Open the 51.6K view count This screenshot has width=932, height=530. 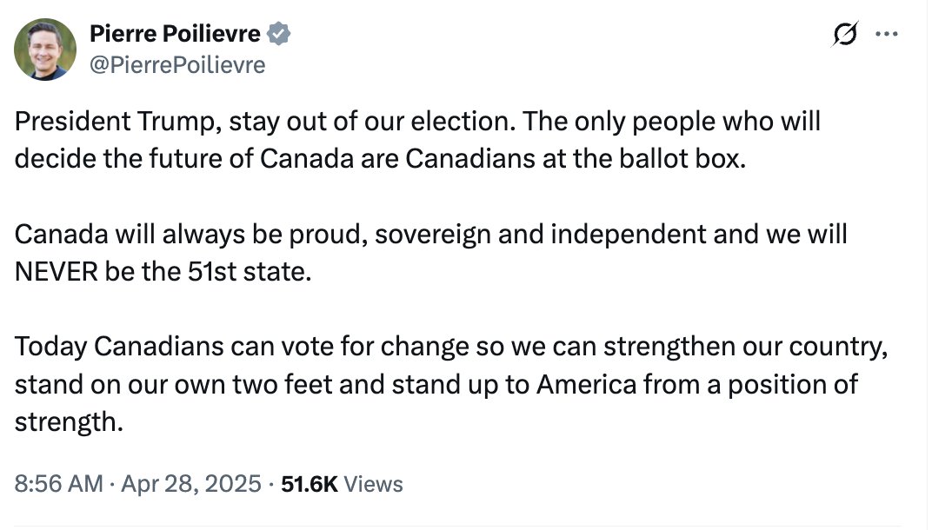pyautogui.click(x=310, y=484)
